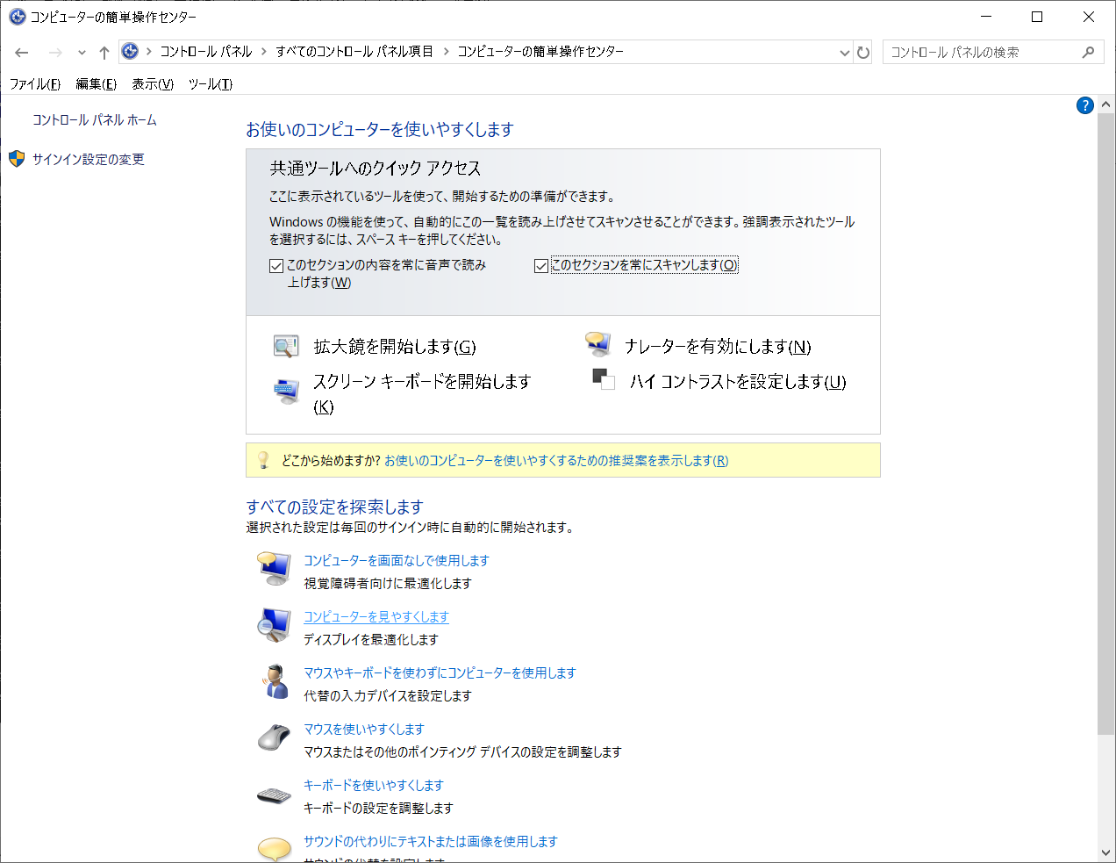Image resolution: width=1116 pixels, height=863 pixels.
Task: Uncheck このセクションの内容を常に音声で読み上げます
Action: click(275, 265)
